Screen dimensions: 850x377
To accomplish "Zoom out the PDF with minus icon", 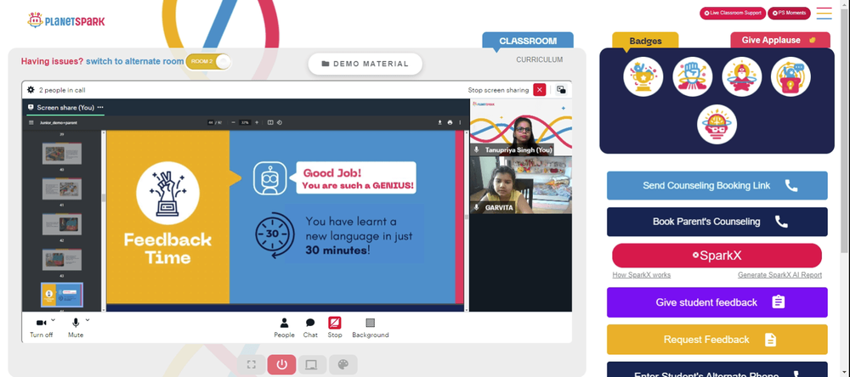I will tap(233, 122).
